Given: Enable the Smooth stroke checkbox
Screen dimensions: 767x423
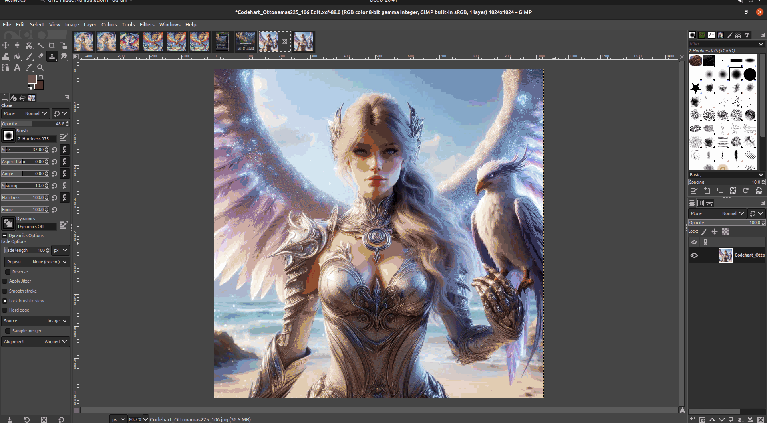Looking at the screenshot, I should [5, 291].
